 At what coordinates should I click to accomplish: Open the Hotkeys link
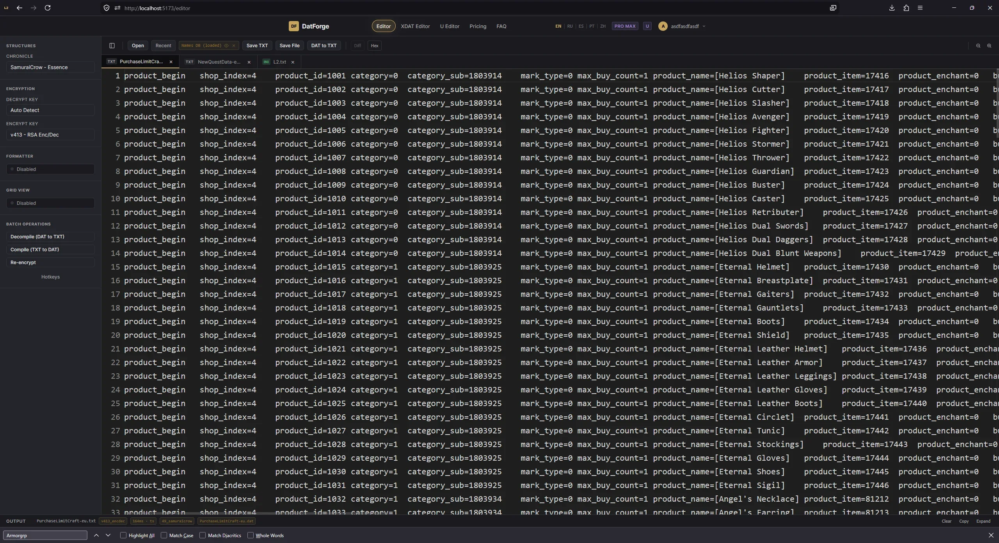[50, 277]
